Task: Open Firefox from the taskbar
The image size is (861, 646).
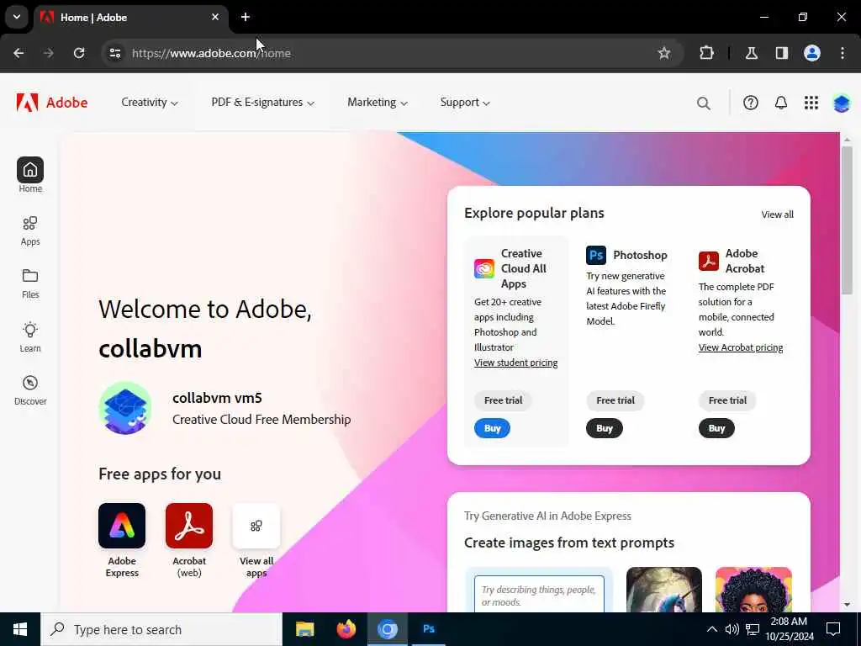Action: (x=346, y=629)
